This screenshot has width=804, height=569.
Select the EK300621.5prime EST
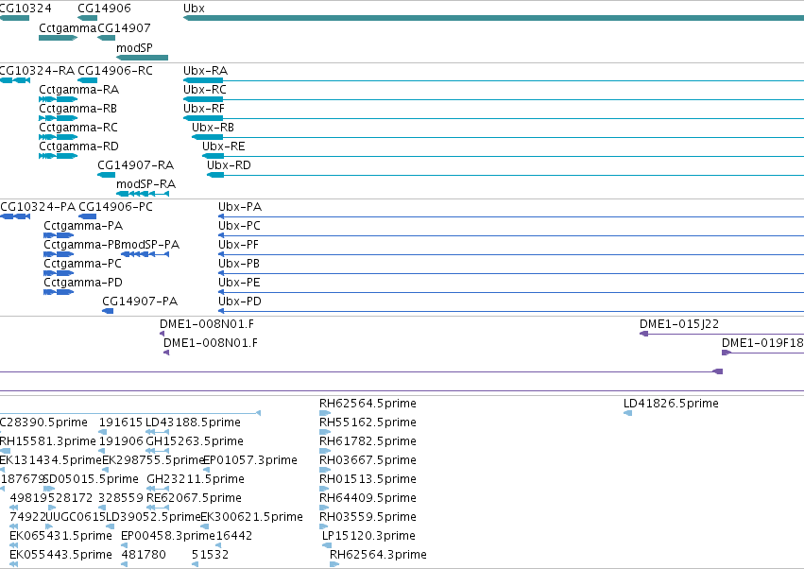[205, 526]
